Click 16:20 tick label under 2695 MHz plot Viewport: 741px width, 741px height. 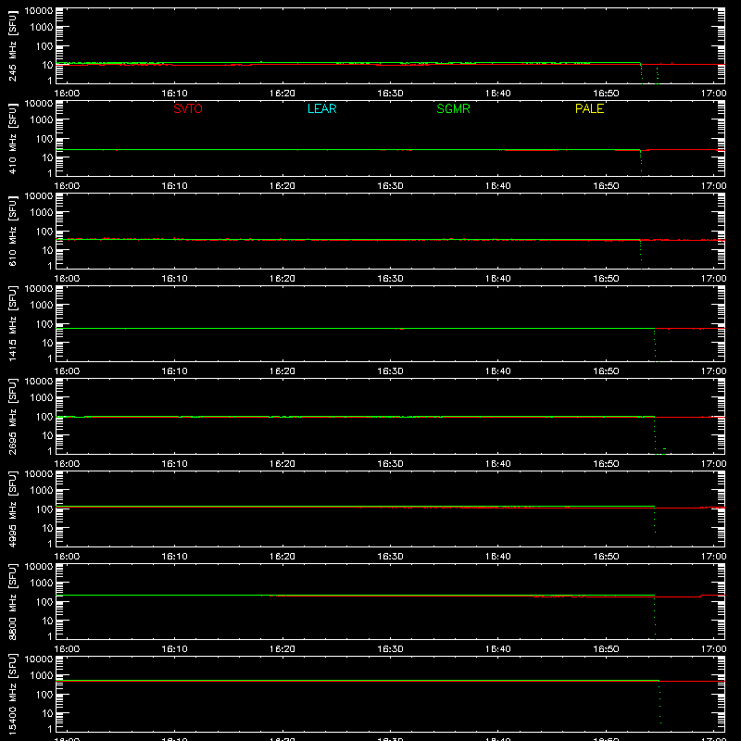tap(283, 464)
